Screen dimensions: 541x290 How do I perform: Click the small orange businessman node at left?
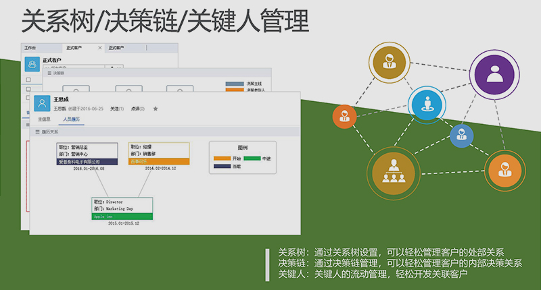click(x=344, y=116)
